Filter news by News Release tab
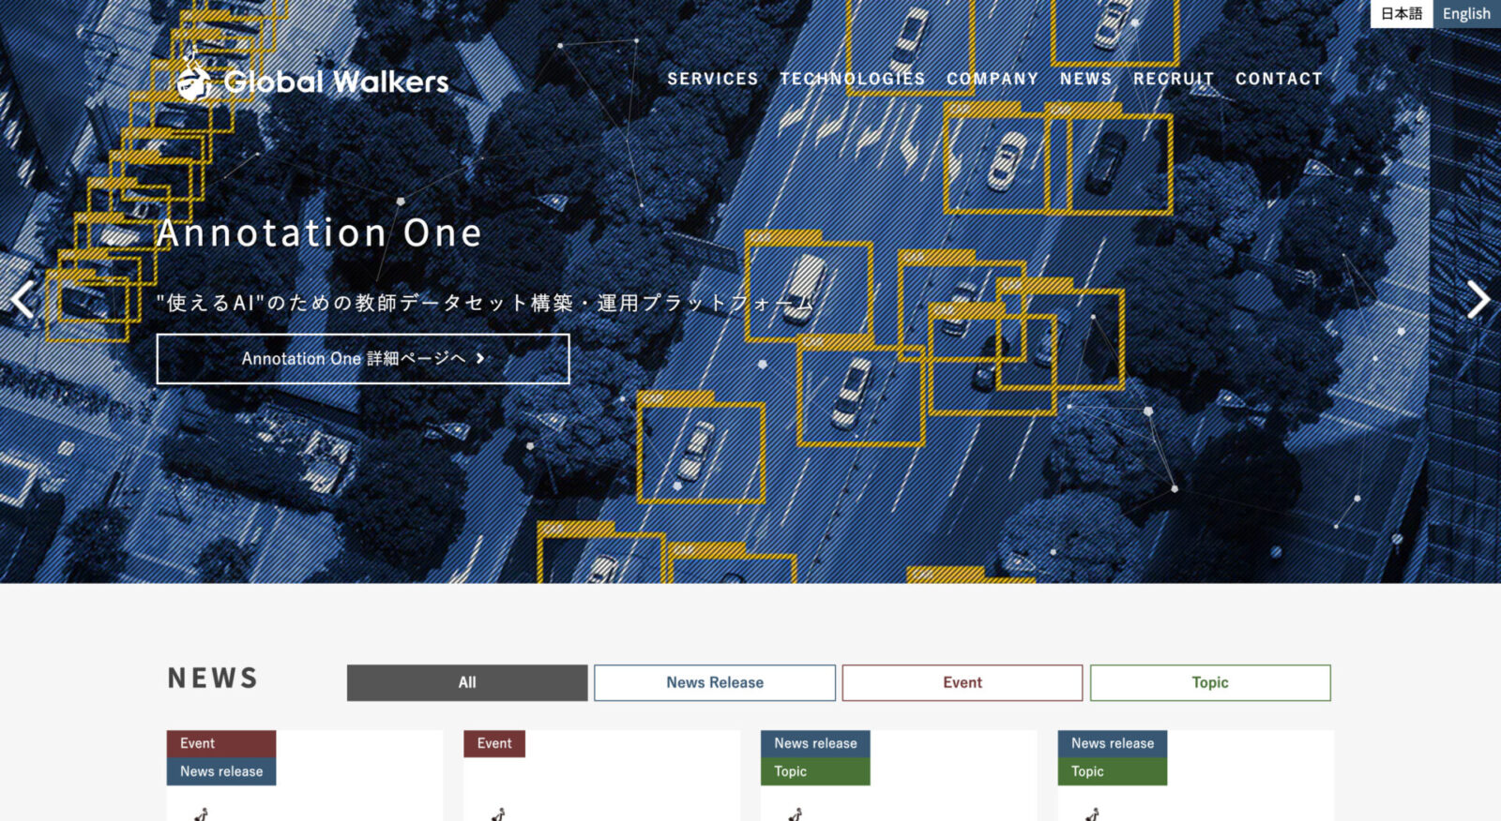This screenshot has height=821, width=1501. (714, 682)
